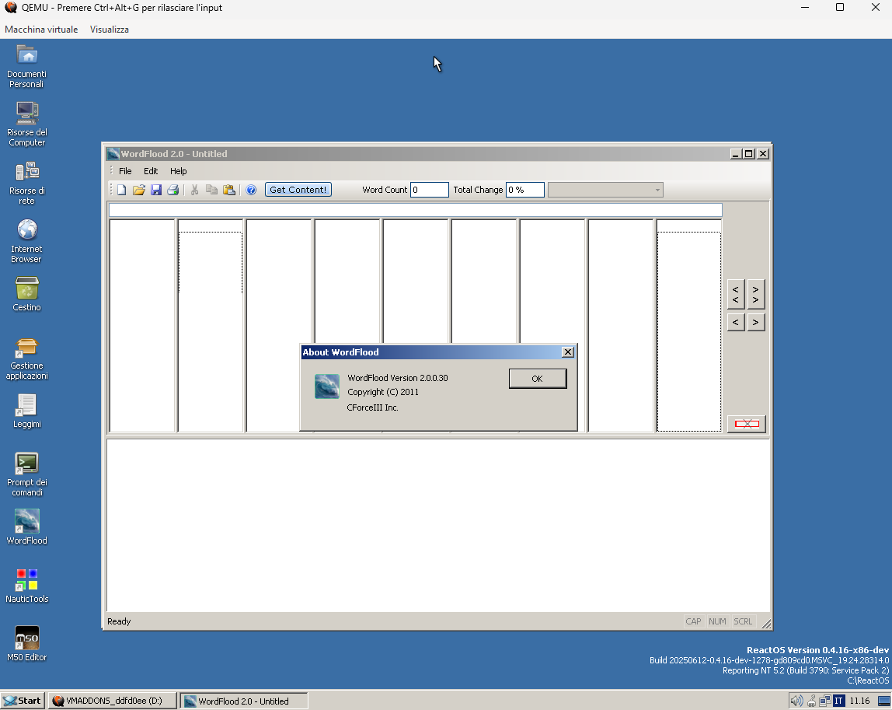The width and height of the screenshot is (892, 710).
Task: Click the "NUM" status bar indicator
Action: tap(717, 621)
